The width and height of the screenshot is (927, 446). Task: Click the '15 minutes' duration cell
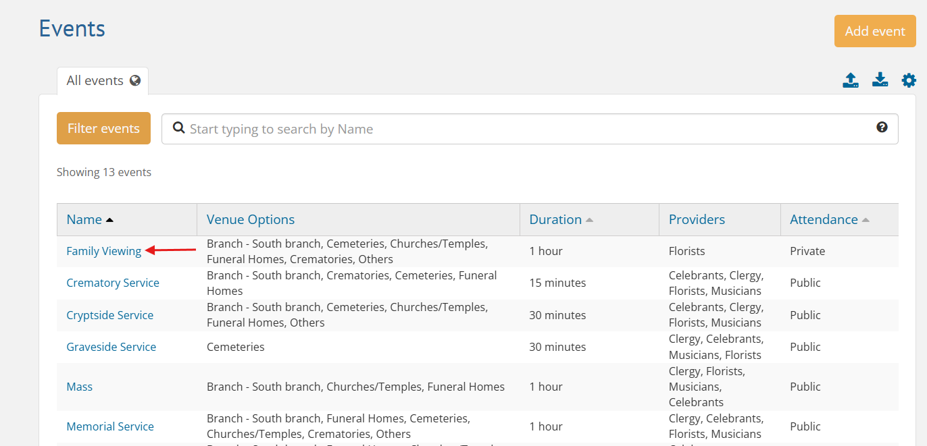point(557,283)
